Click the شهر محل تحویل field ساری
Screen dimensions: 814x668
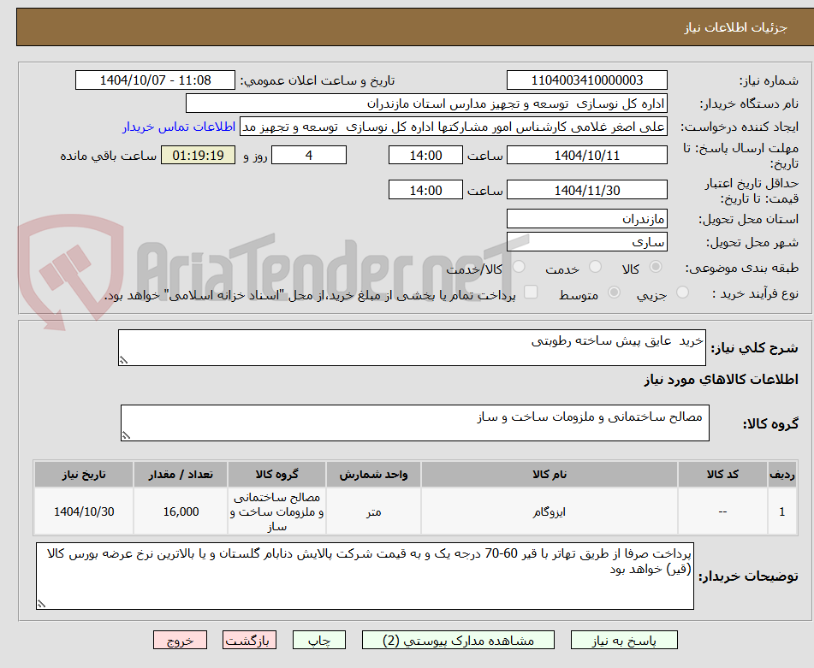(x=586, y=242)
